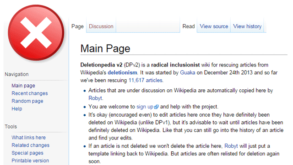Click the Tools sidebar heading

[11, 127]
